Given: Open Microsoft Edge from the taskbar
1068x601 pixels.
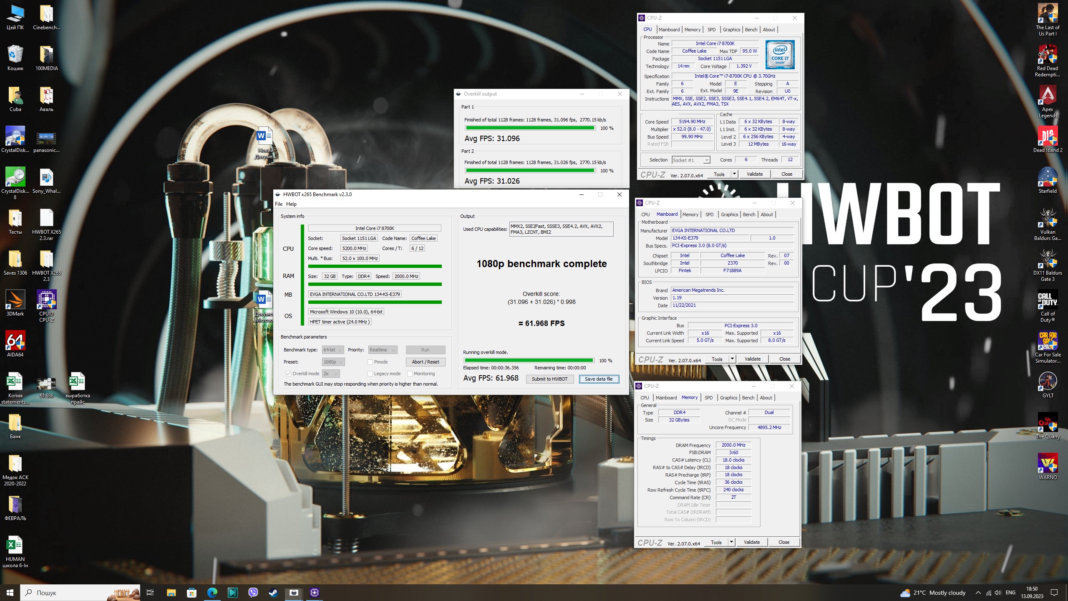Looking at the screenshot, I should [212, 592].
